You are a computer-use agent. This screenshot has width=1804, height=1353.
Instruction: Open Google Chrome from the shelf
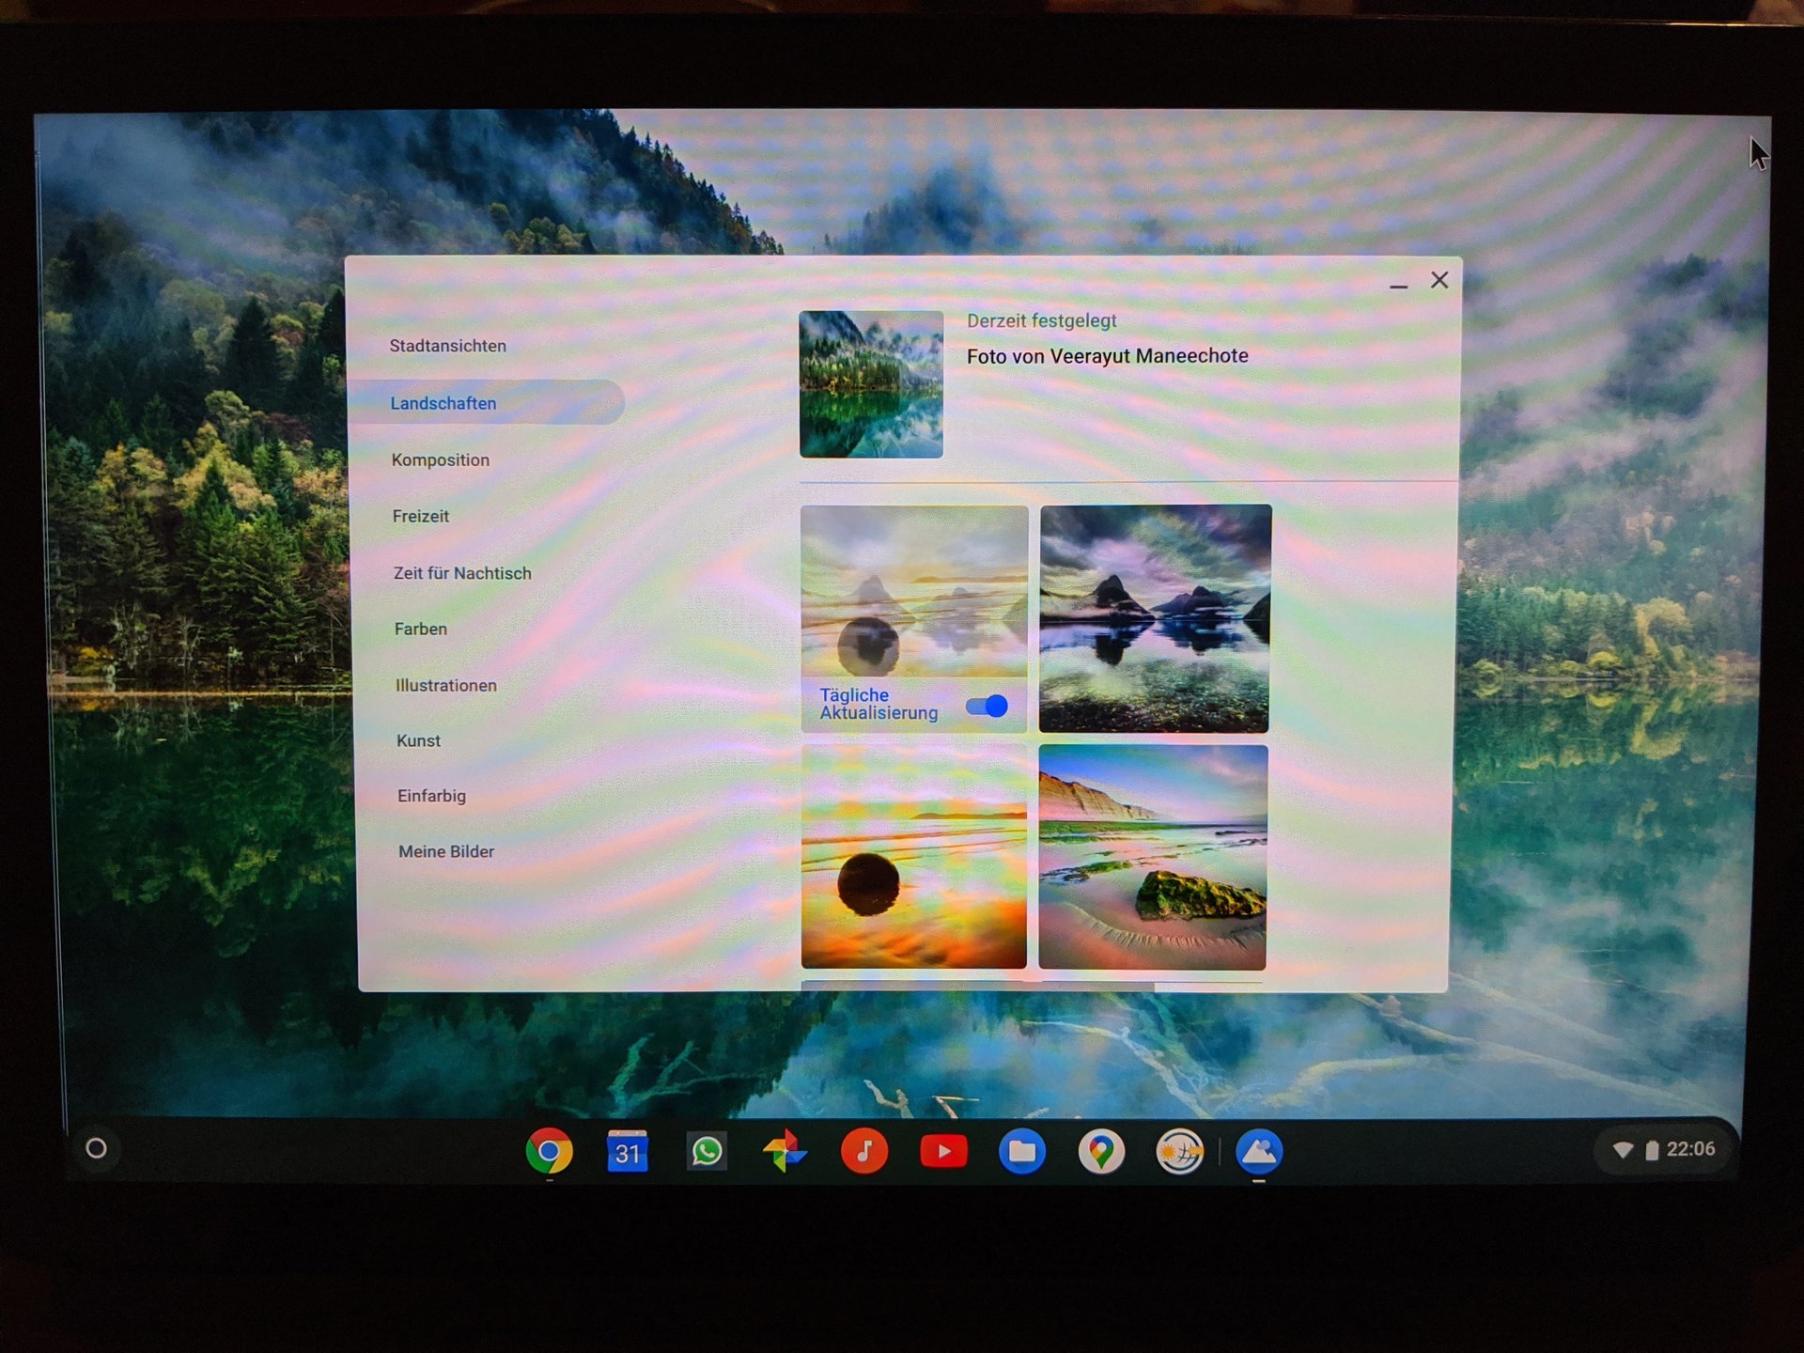(x=550, y=1151)
